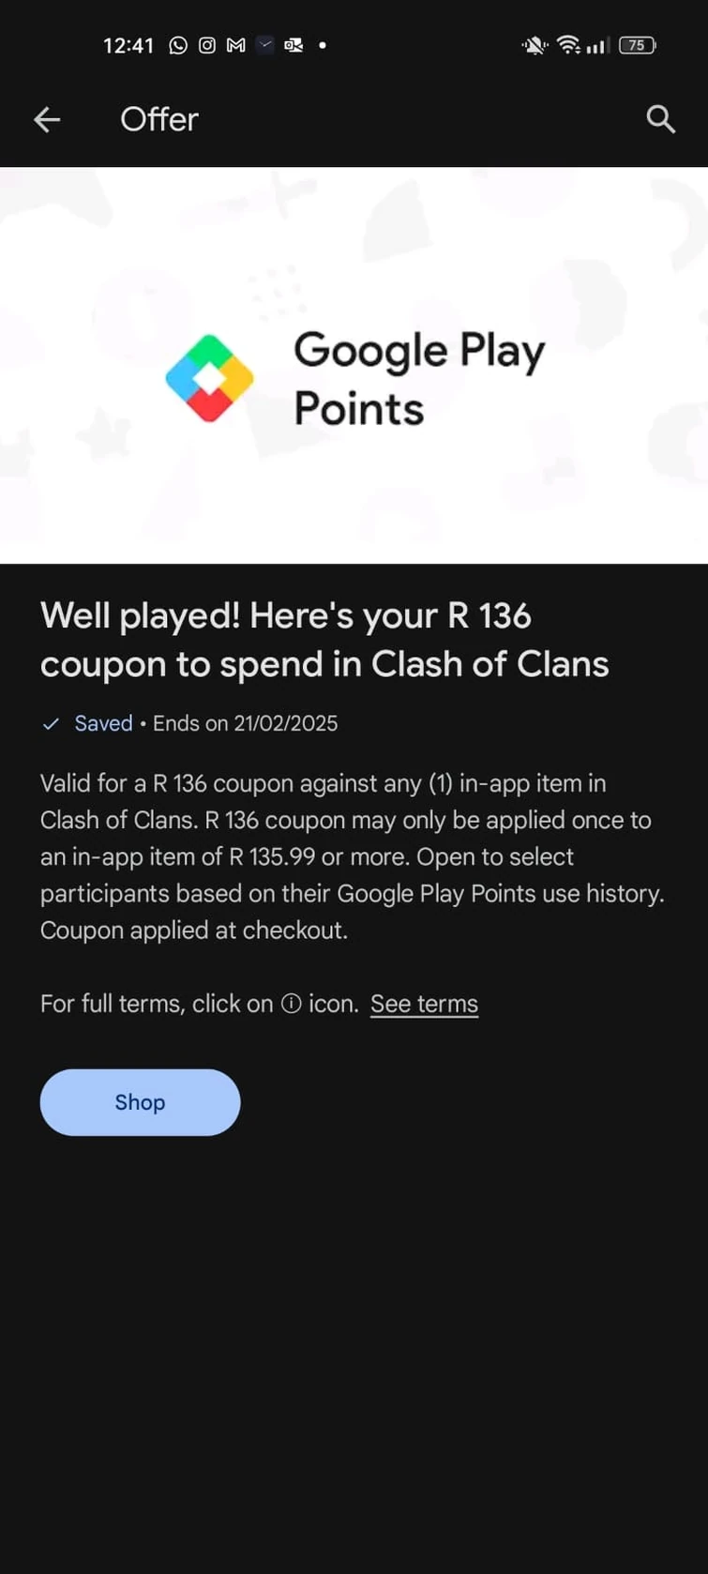
Task: Select the Google Play Points logo
Action: 209,378
